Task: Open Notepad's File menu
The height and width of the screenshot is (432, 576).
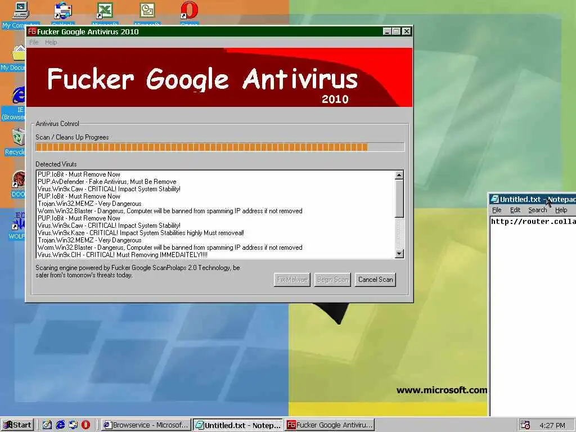Action: click(x=497, y=210)
